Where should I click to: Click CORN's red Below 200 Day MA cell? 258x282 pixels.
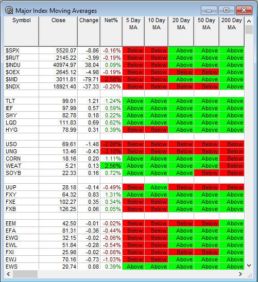[x=232, y=158]
